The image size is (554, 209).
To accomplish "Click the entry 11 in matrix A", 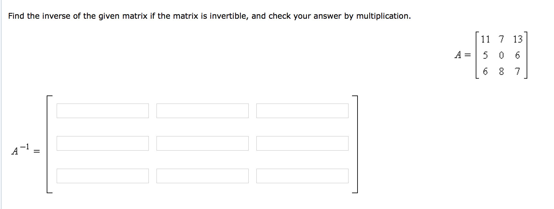I will 485,39.
